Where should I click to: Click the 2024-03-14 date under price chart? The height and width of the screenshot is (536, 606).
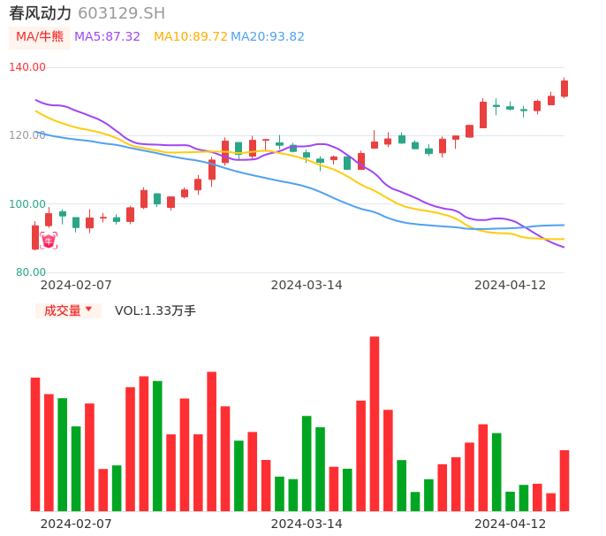(307, 285)
